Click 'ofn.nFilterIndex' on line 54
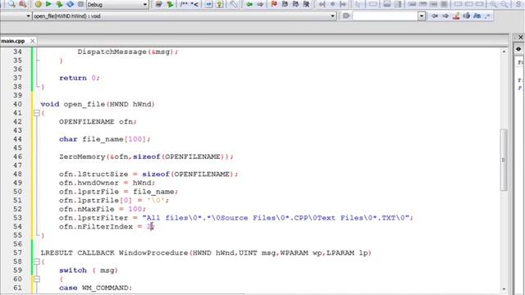Image resolution: width=525 pixels, height=295 pixels. (x=96, y=227)
